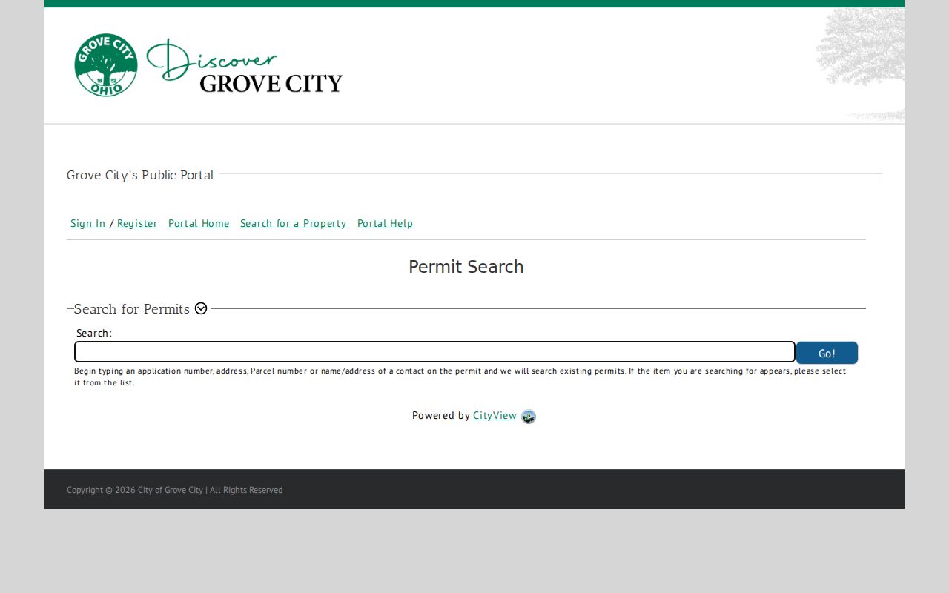Click the Permit Search heading

[466, 267]
